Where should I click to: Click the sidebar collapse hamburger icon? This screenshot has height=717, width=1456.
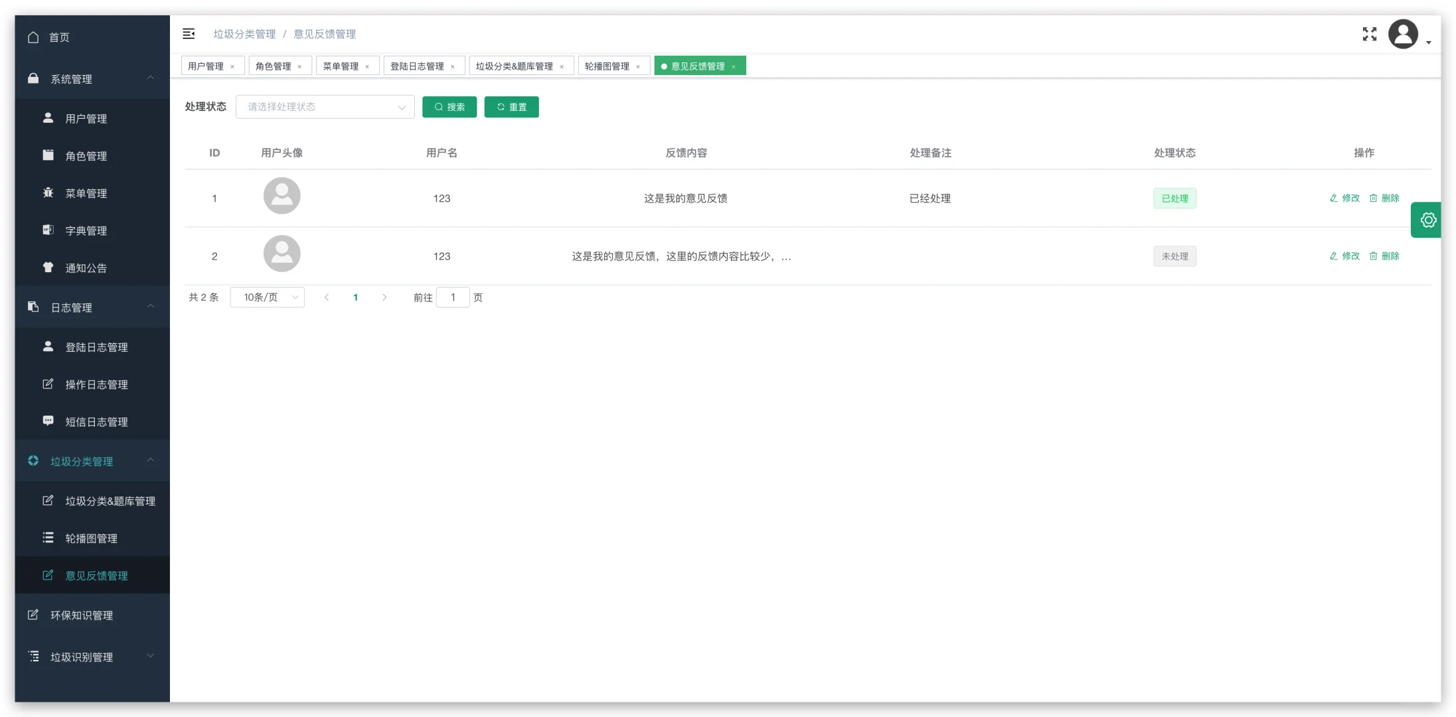click(x=189, y=34)
